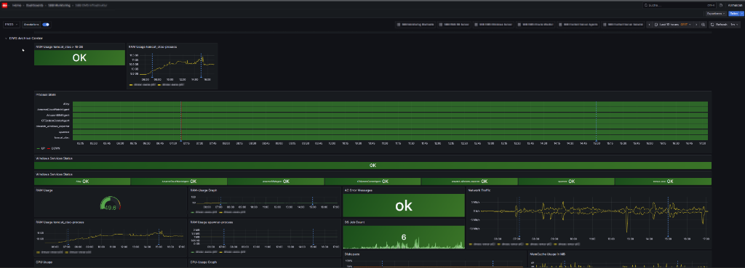Viewport: 745px width, 268px height.
Task: Open the Exportieren dropdown
Action: 716,14
